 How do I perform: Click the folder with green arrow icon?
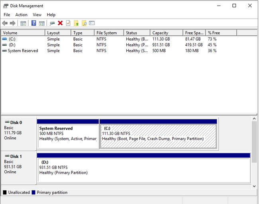pyautogui.click(x=76, y=23)
